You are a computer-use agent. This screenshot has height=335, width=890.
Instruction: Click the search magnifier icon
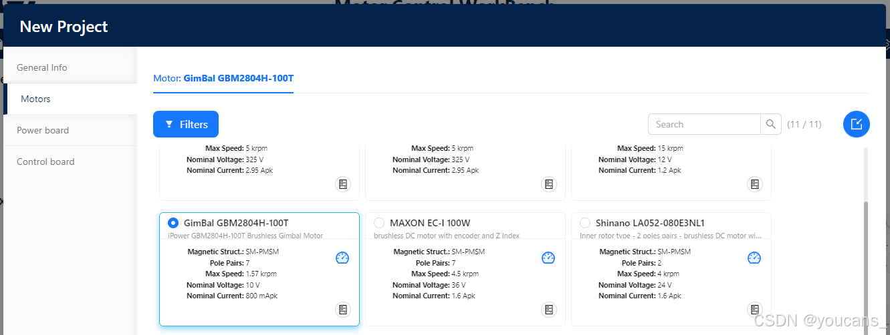(x=771, y=124)
